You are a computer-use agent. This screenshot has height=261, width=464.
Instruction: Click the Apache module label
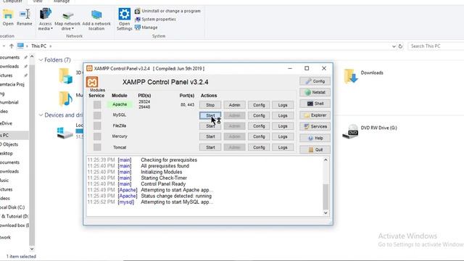click(x=120, y=104)
